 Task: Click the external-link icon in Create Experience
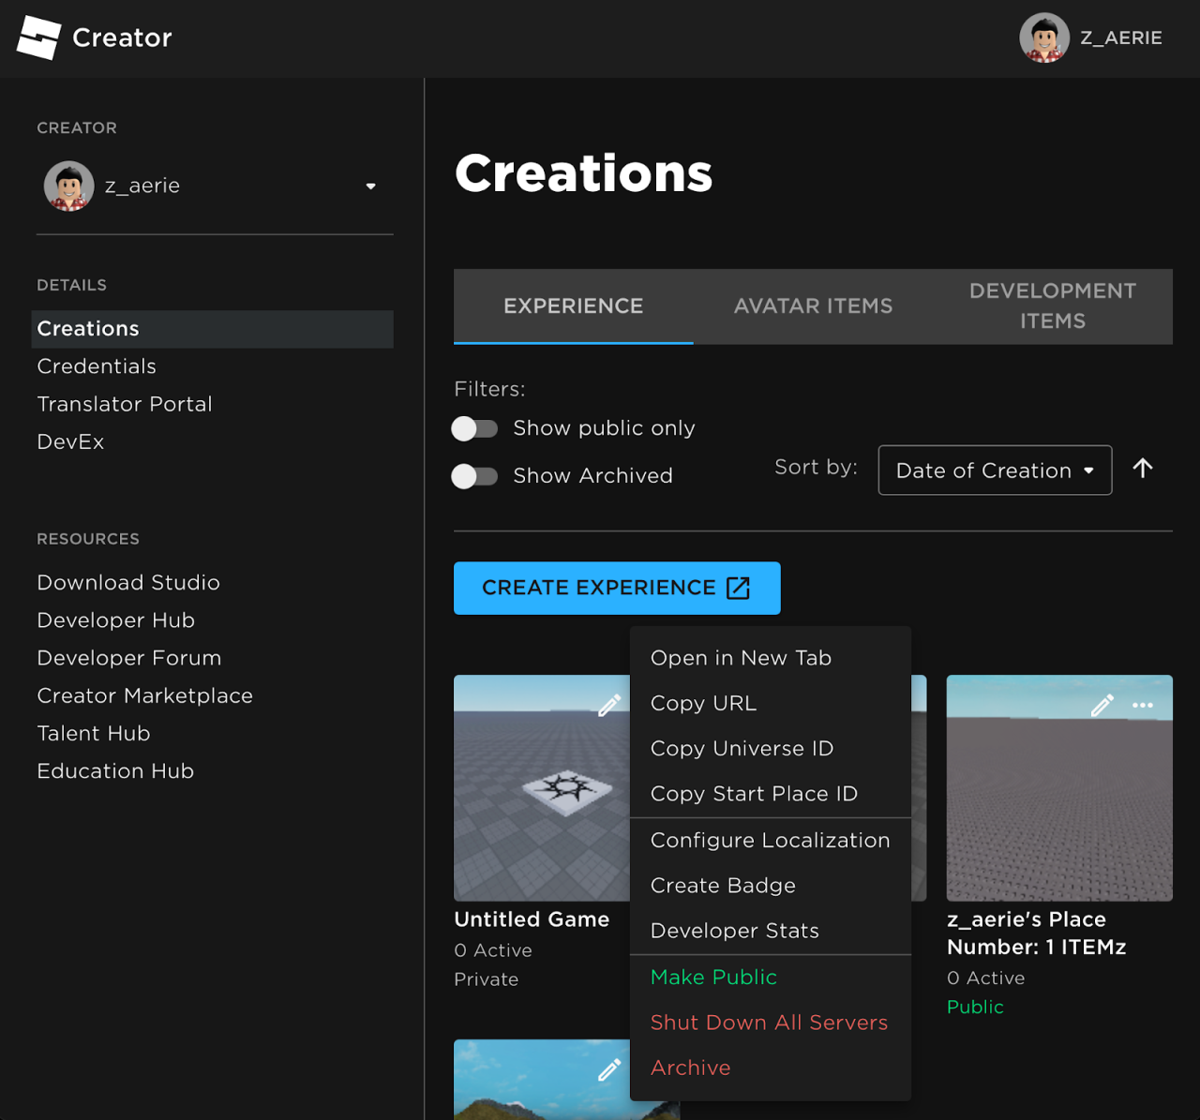click(x=739, y=588)
